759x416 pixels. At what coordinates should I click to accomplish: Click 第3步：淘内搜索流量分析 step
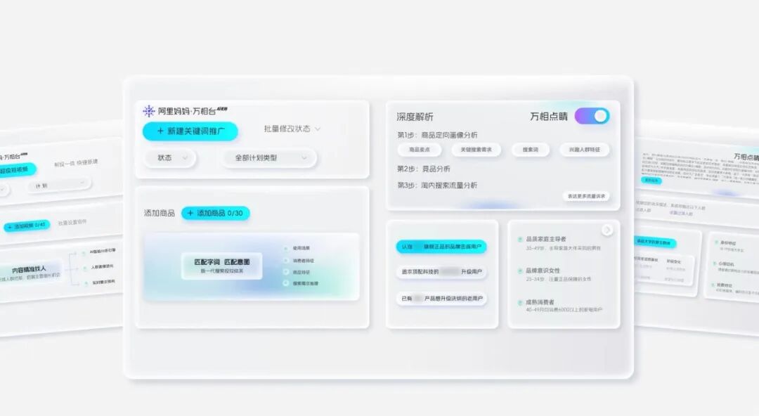[437, 186]
